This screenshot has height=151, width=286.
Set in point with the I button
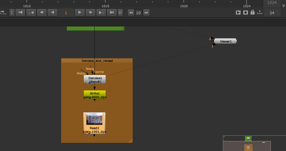click(x=12, y=13)
